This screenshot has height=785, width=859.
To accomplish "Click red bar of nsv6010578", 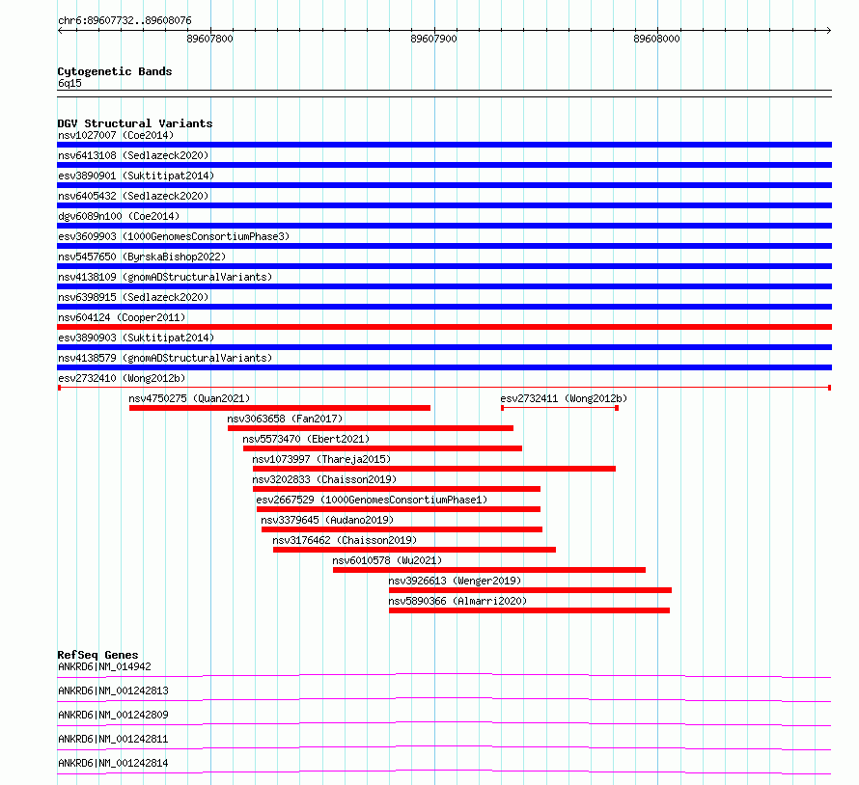I will click(x=489, y=570).
